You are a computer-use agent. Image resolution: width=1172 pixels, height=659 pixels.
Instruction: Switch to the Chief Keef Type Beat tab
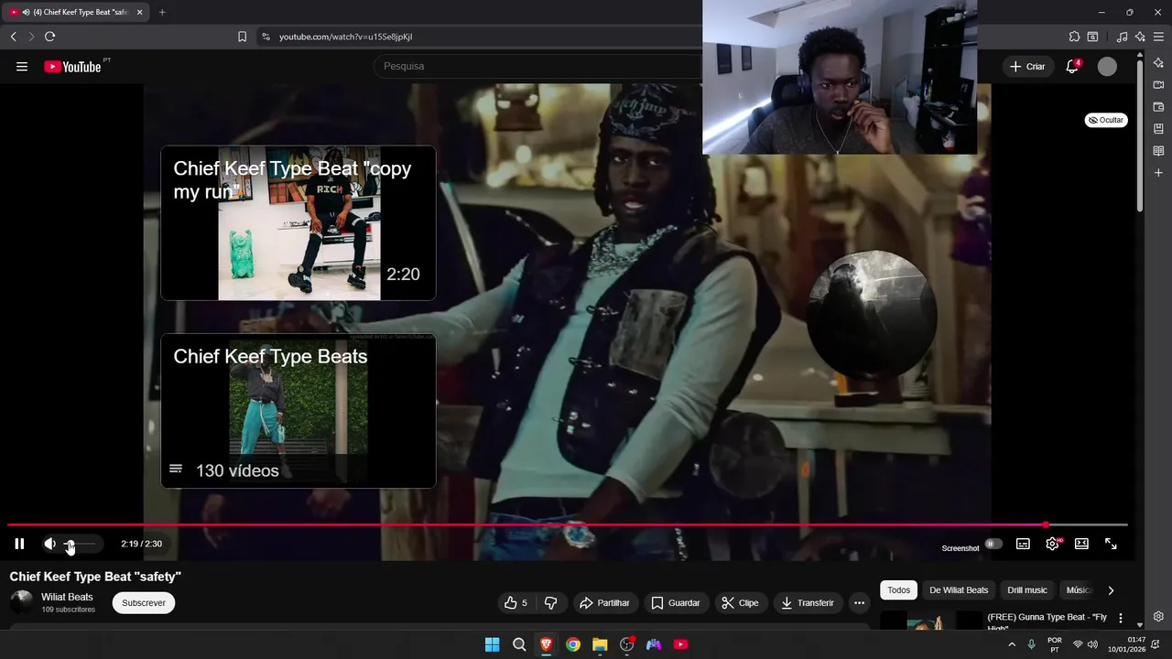(x=76, y=12)
